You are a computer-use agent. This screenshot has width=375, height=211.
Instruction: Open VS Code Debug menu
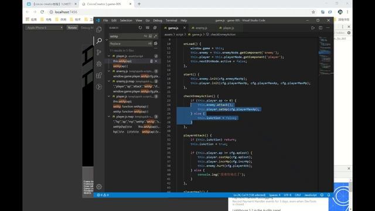point(158,21)
